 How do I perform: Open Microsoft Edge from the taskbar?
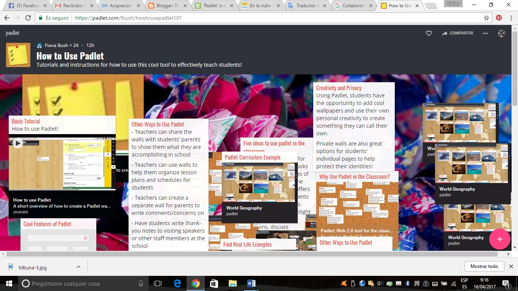tap(177, 283)
